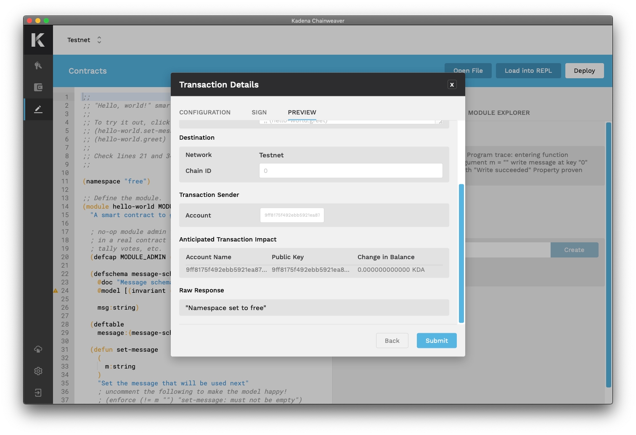Open the Keys section in sidebar

[x=38, y=66]
